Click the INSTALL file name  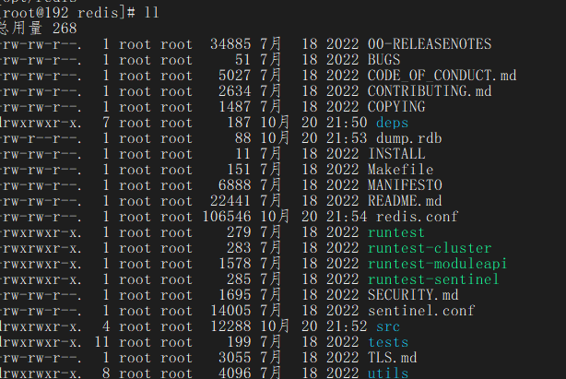[x=396, y=154]
